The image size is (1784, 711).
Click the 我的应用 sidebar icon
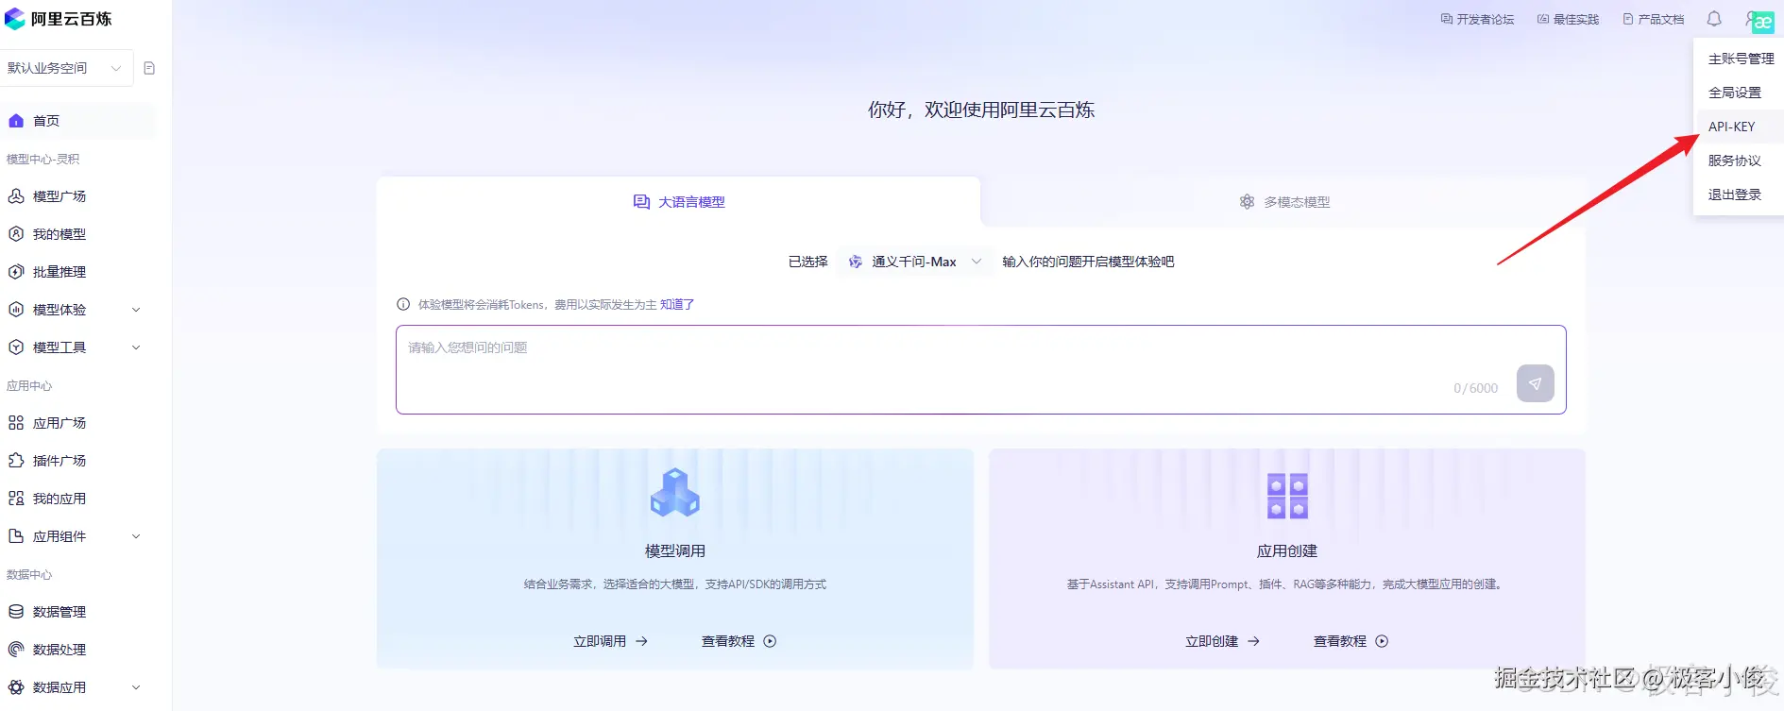[16, 499]
